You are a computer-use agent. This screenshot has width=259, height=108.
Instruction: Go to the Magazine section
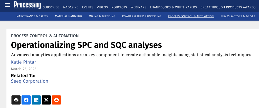pos(71,7)
